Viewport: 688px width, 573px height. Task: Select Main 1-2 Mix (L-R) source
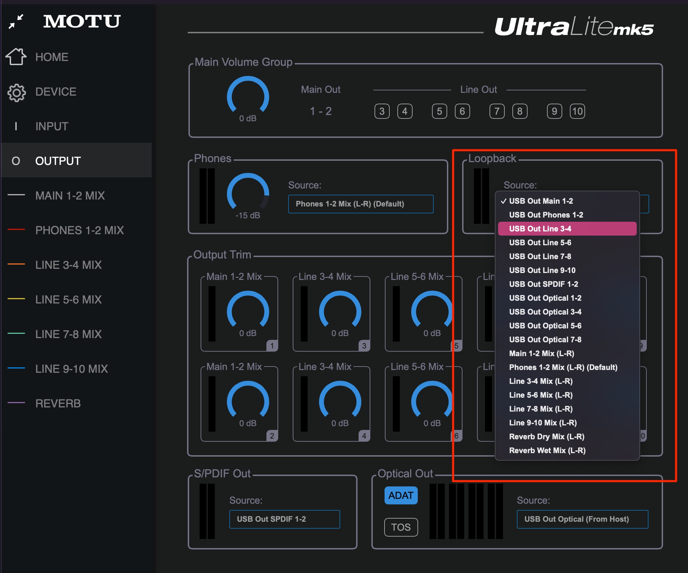(567, 353)
